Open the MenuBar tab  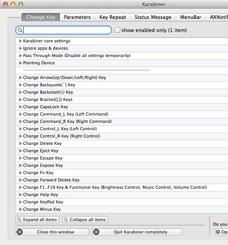point(191,17)
